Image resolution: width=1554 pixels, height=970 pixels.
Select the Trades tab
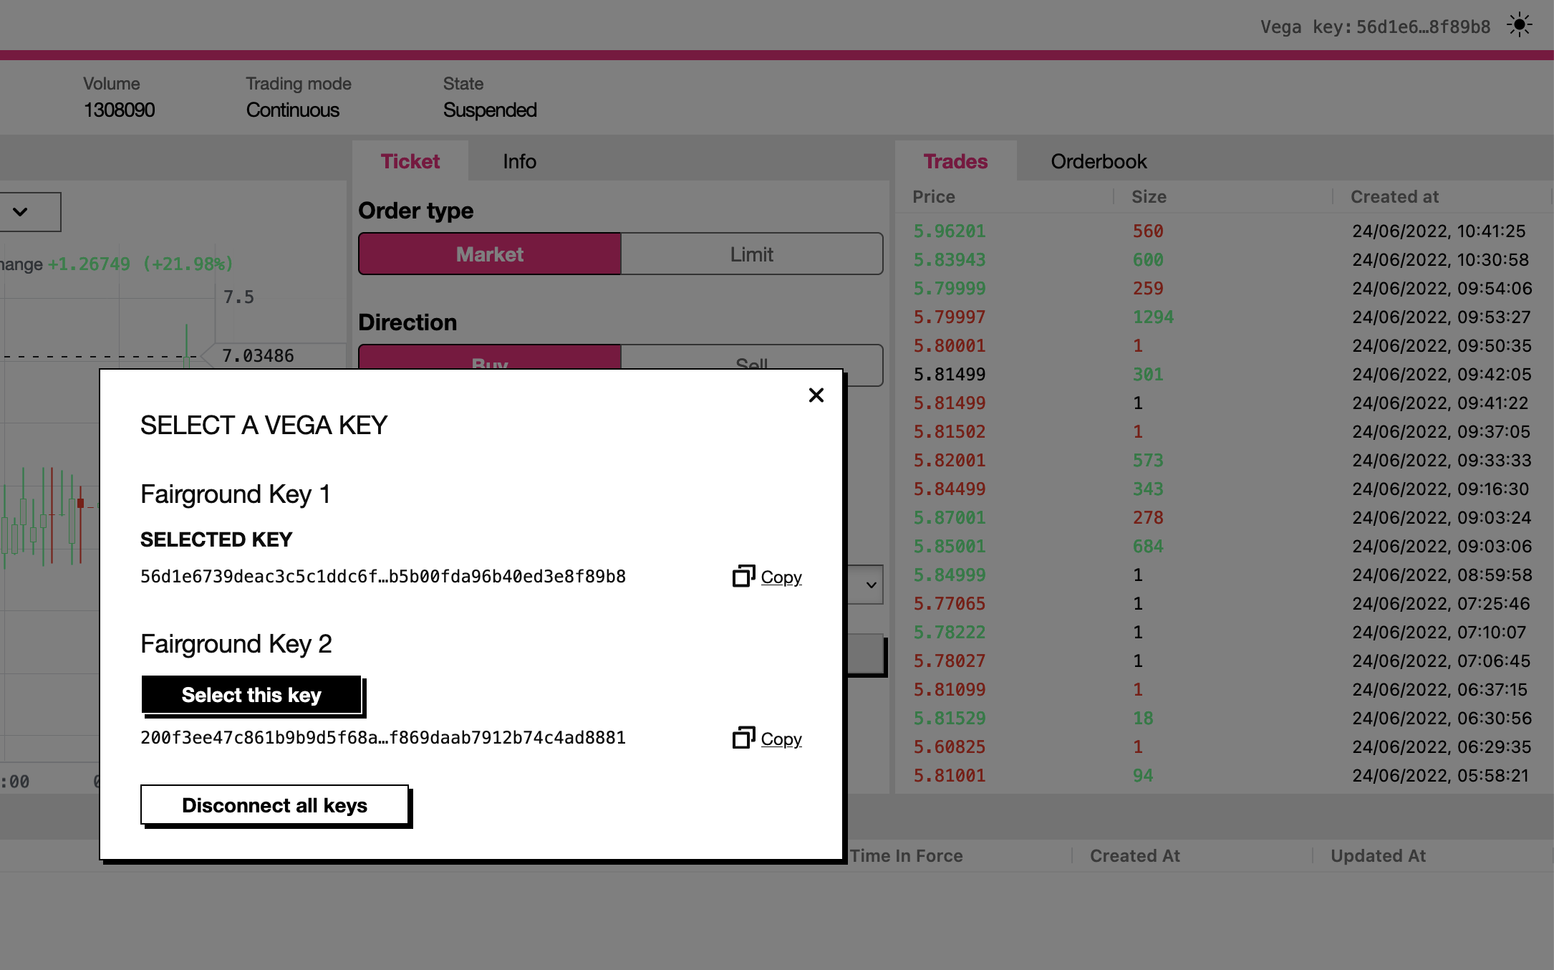955,161
